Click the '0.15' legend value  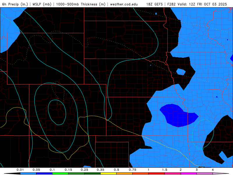point(68,170)
